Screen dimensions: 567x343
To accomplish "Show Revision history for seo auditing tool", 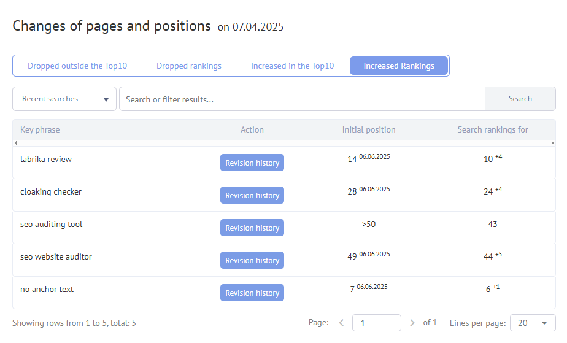I will coord(252,228).
